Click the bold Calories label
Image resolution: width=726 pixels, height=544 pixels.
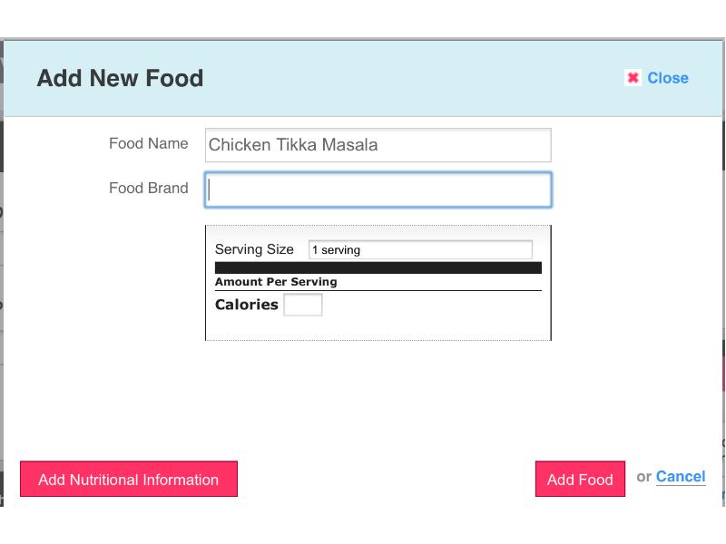point(246,305)
